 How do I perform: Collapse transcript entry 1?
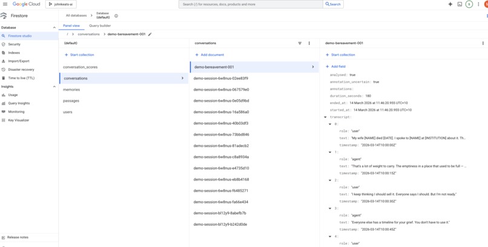click(x=330, y=152)
